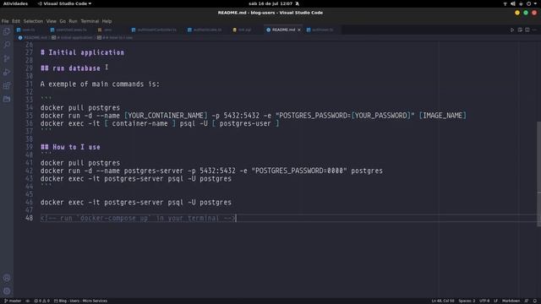This screenshot has height=304, width=541.
Task: Click the docker-compose up comment on line 48
Action: coord(139,218)
